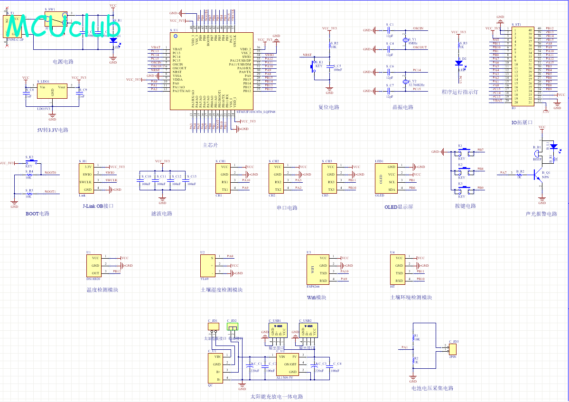The image size is (569, 402).
Task: Select the S_K1 reset KEY button symbol
Action: point(313,66)
